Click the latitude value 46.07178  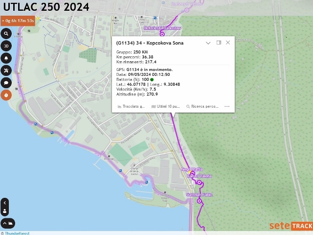pos(136,84)
